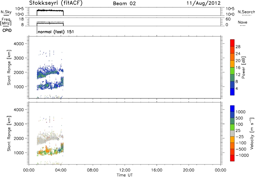Screen dimensions: 255x177
Task: Click the normal (fast) 151 text
Action: [x=56, y=32]
